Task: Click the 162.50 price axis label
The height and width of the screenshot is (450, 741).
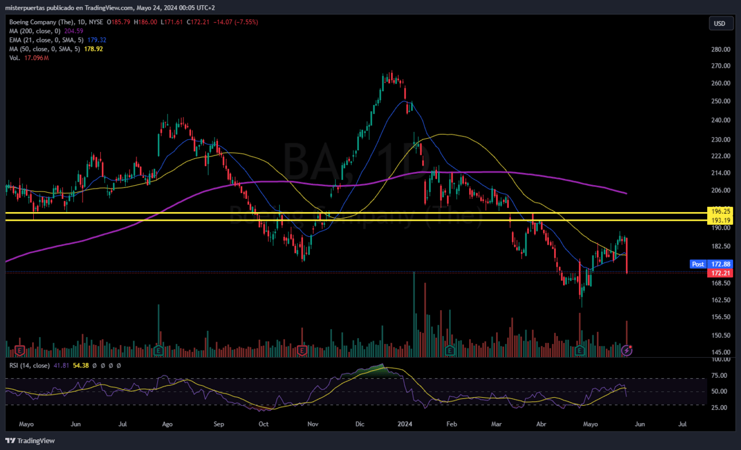Action: point(721,300)
